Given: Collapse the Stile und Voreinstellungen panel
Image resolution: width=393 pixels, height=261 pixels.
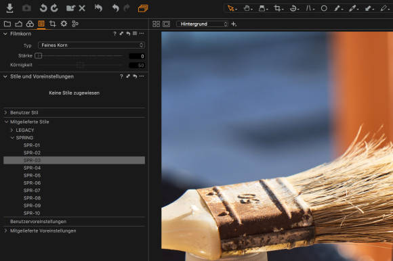Looking at the screenshot, I should pos(5,76).
